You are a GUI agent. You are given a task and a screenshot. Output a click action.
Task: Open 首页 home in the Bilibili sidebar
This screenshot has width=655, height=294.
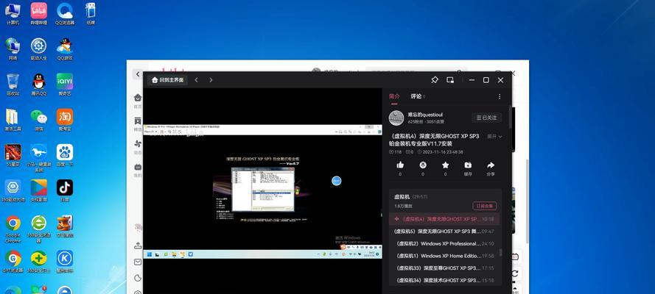pyautogui.click(x=138, y=101)
